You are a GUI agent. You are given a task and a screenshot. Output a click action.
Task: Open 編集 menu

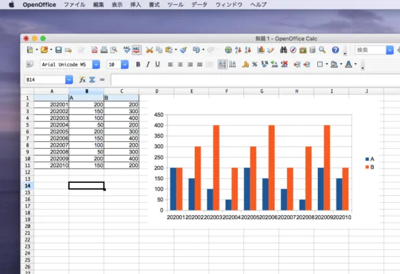(98, 4)
